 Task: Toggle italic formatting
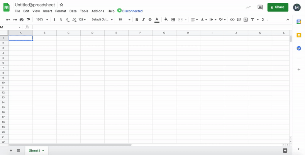[143, 20]
